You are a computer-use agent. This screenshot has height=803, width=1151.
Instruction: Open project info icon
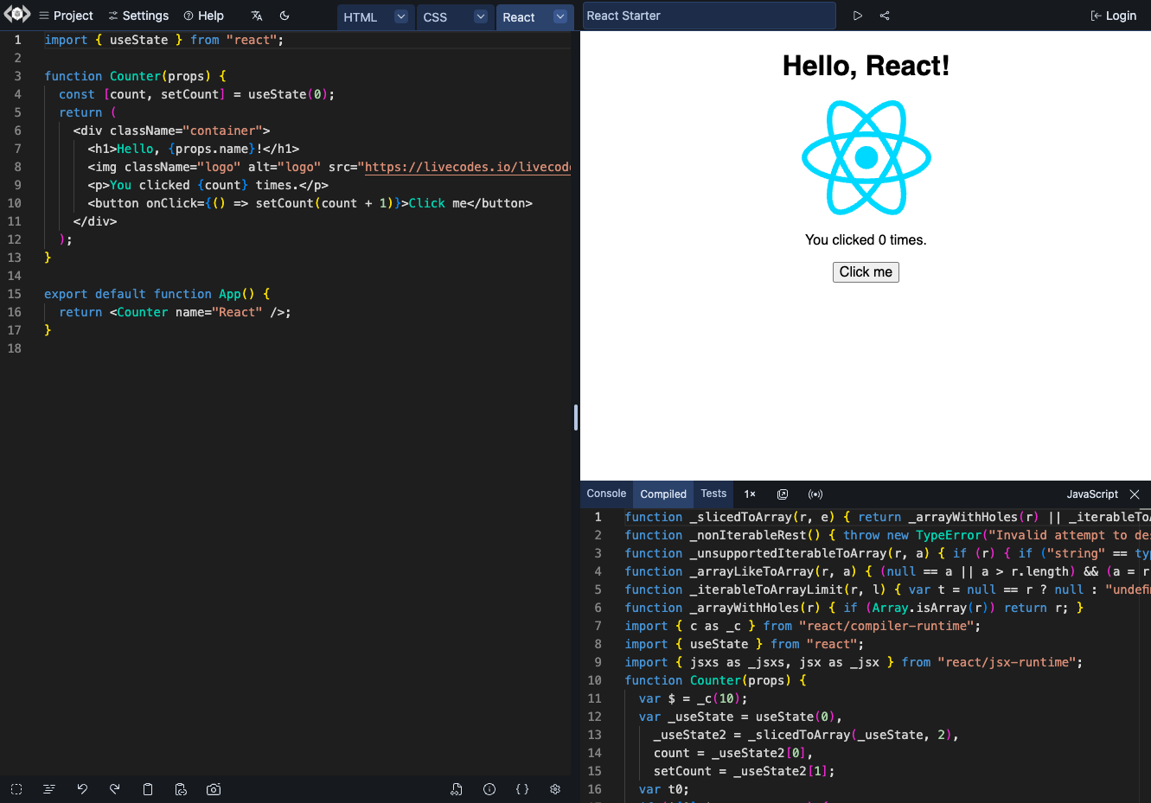[x=489, y=789]
